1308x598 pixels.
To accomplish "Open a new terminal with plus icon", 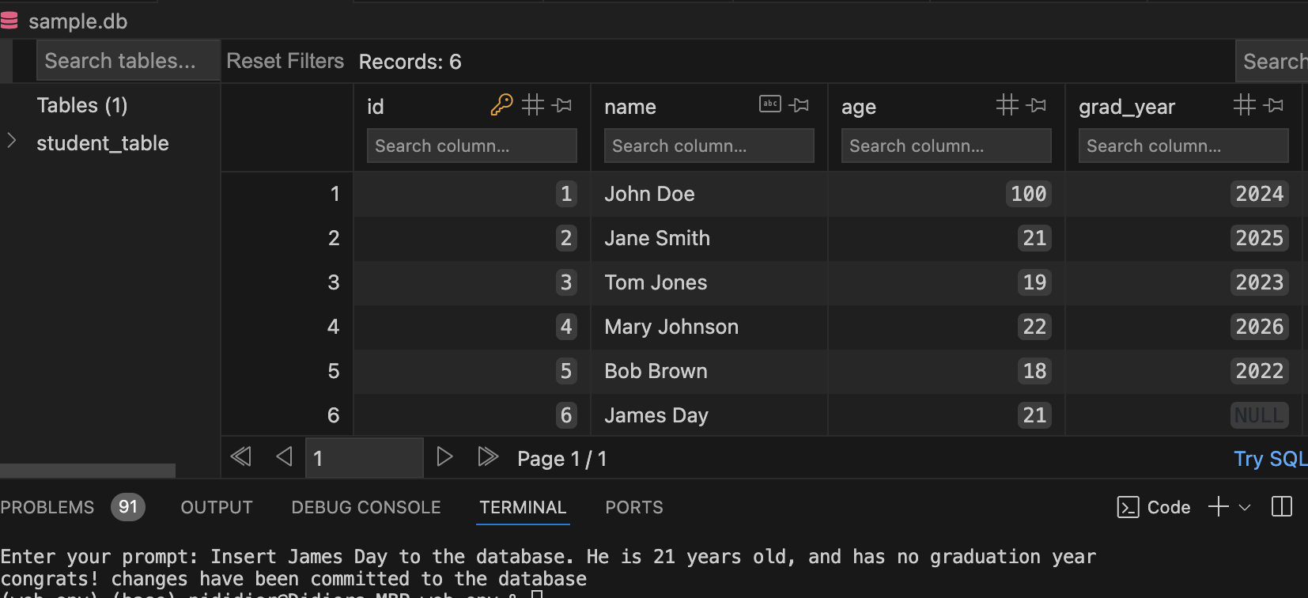I will click(1218, 507).
